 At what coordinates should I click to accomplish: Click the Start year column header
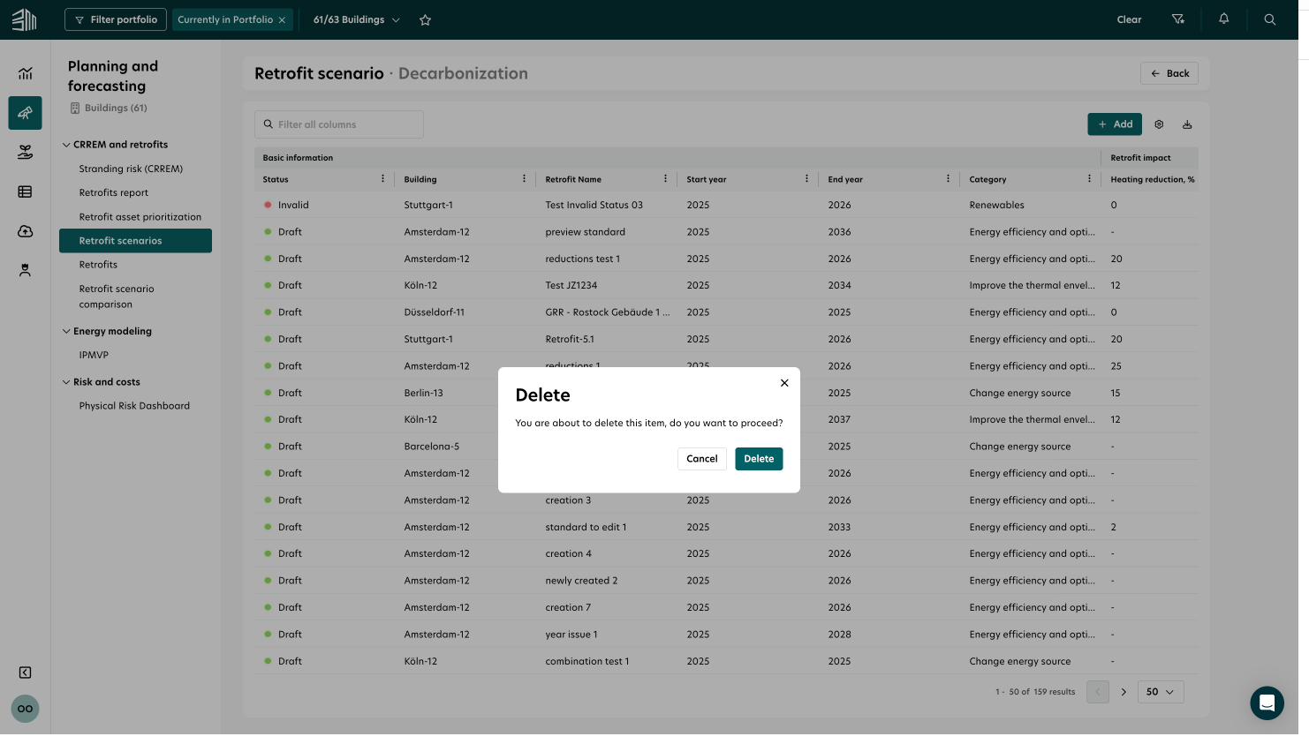[707, 179]
